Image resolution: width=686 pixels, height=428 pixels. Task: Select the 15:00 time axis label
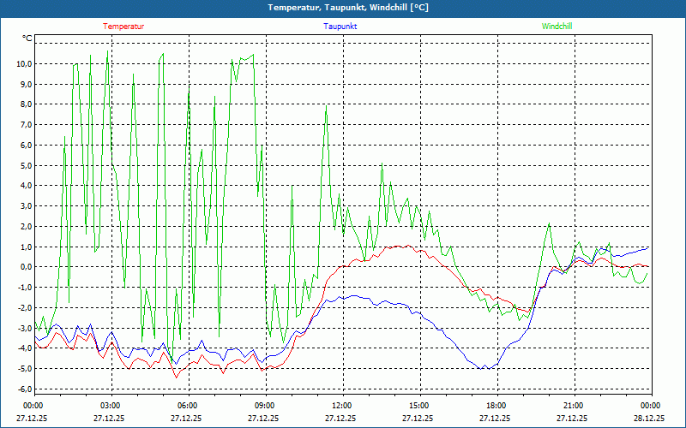418,406
